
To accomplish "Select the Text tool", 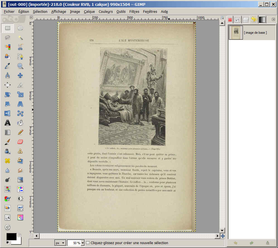I will pos(8,123).
